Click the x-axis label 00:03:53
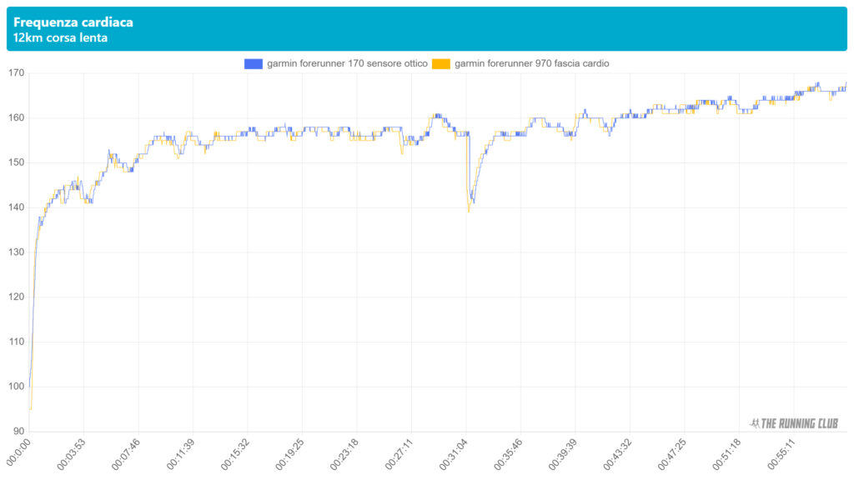Viewport: 854px width, 480px height. (72, 454)
